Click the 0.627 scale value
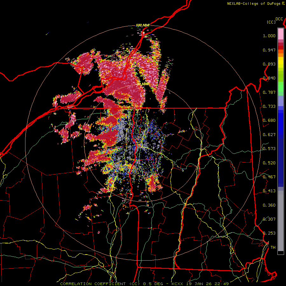This screenshot has height=286, width=286. click(269, 135)
